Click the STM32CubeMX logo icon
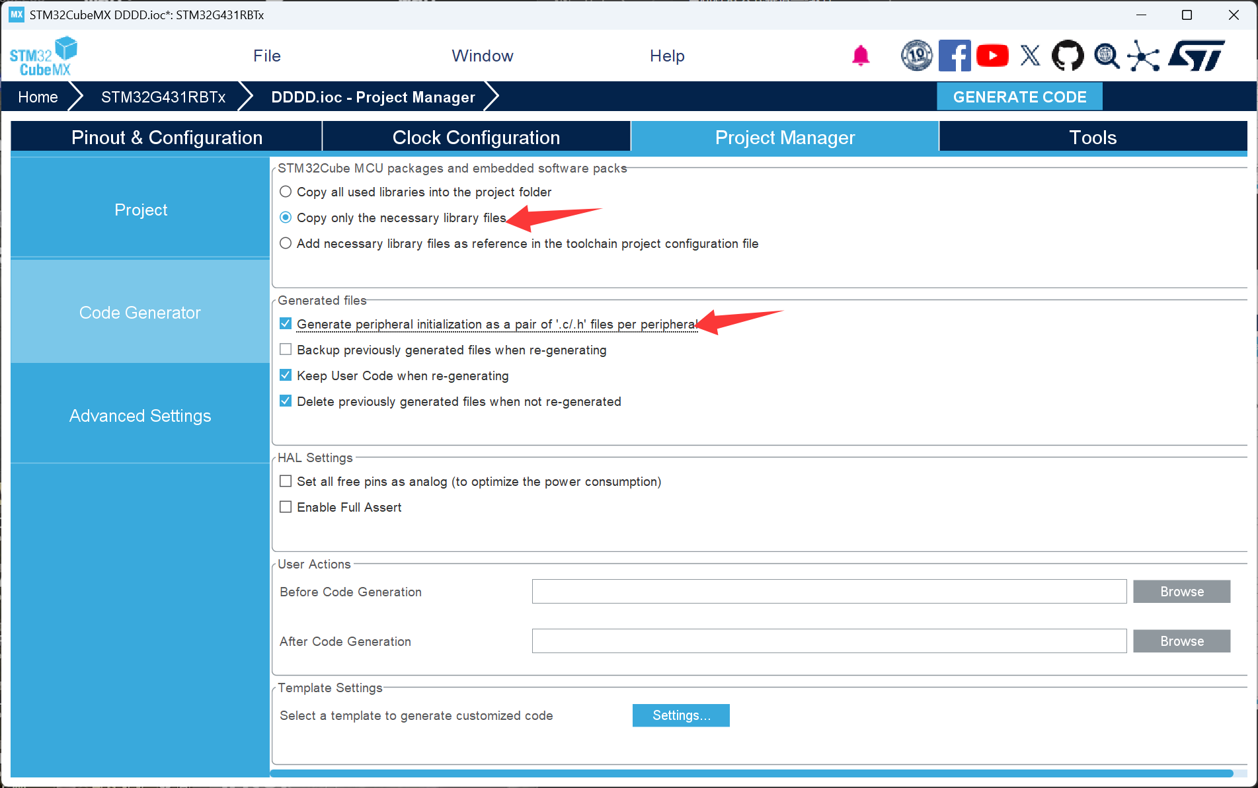The width and height of the screenshot is (1258, 788). [x=44, y=56]
